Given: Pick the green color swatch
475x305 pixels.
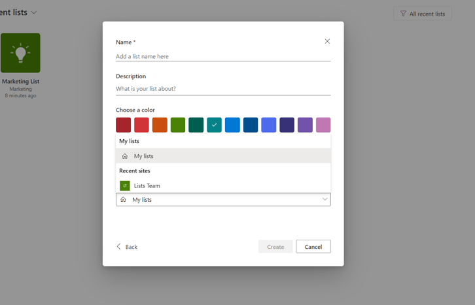Looking at the screenshot, I should coord(178,125).
